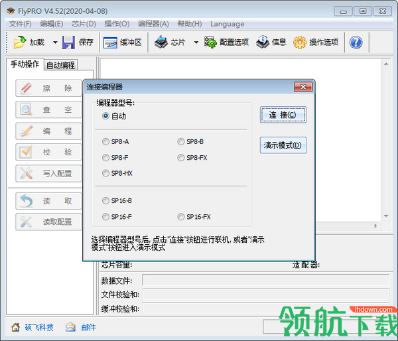This screenshot has height=341, width=398.
Task: Minimize the FlyPRO window
Action: click(x=343, y=11)
